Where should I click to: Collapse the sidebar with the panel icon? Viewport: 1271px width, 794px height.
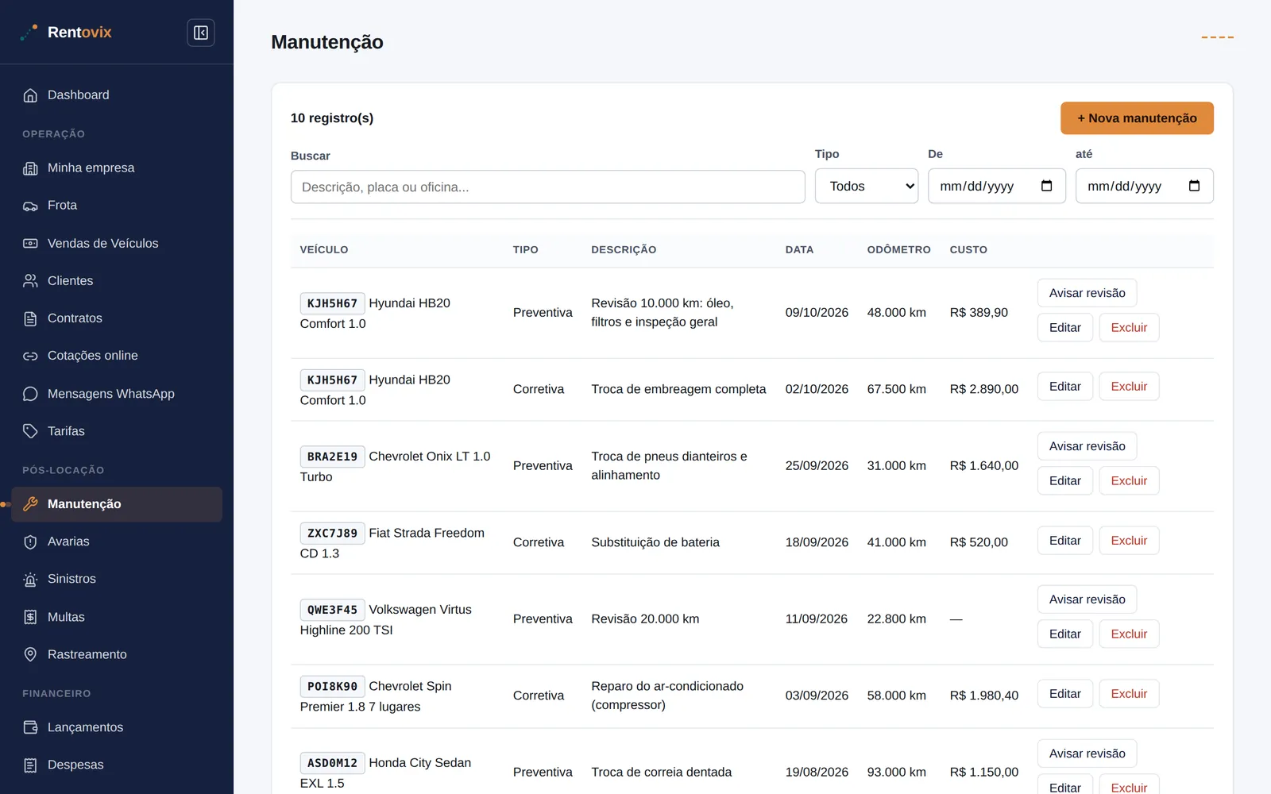(x=201, y=33)
